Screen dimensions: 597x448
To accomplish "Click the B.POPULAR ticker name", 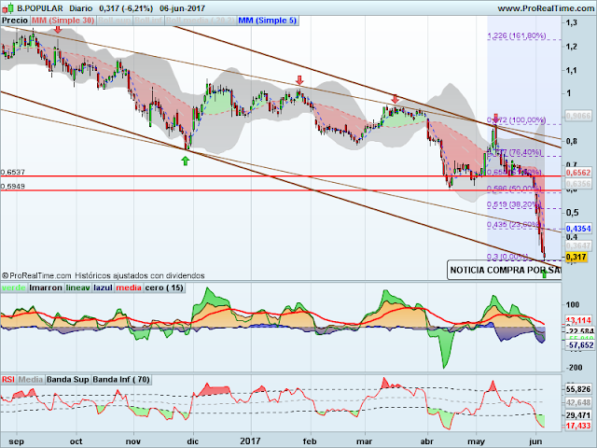I will [x=40, y=8].
